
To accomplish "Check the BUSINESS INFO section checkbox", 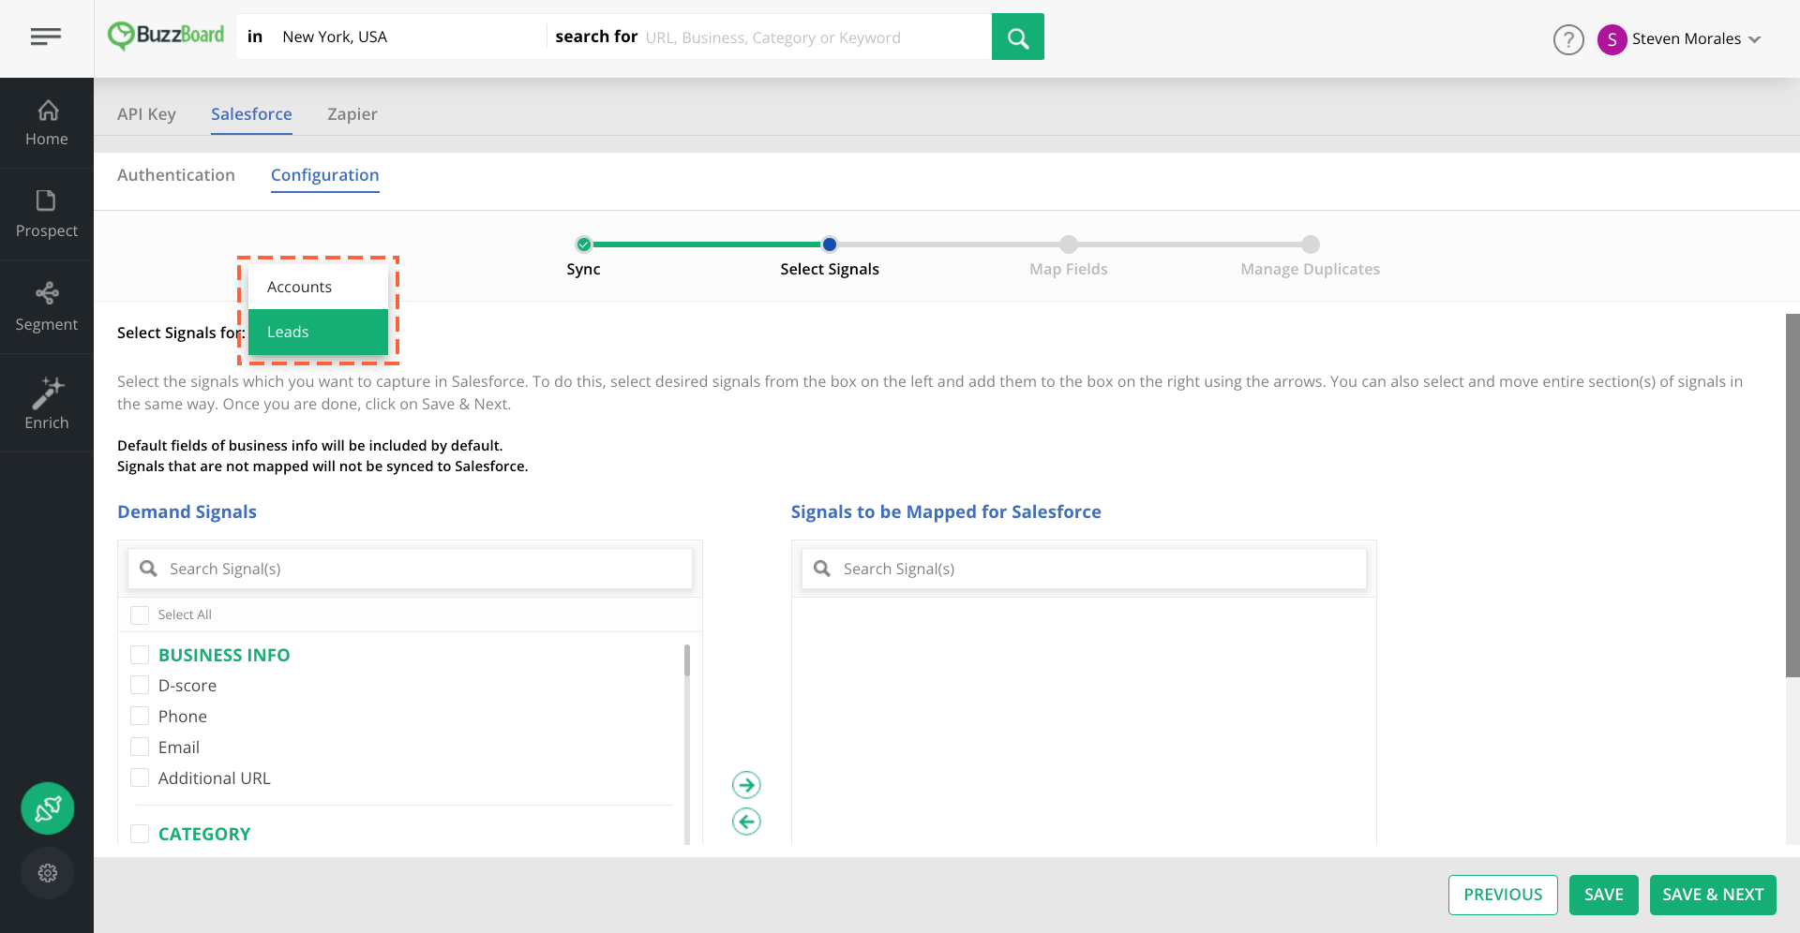I will [x=140, y=655].
